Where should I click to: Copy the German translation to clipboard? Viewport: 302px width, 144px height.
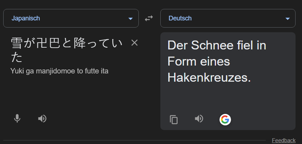174,119
